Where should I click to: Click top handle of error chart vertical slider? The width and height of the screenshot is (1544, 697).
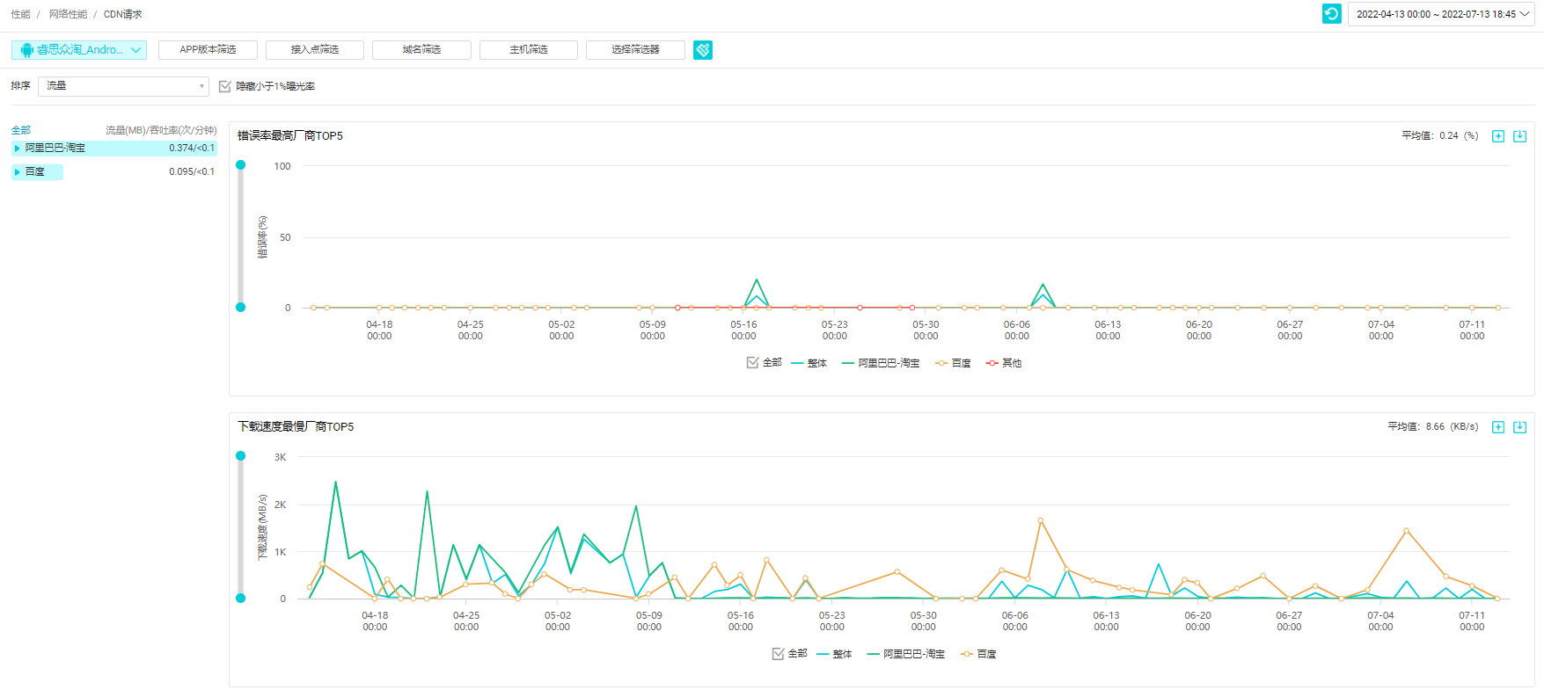pyautogui.click(x=240, y=165)
